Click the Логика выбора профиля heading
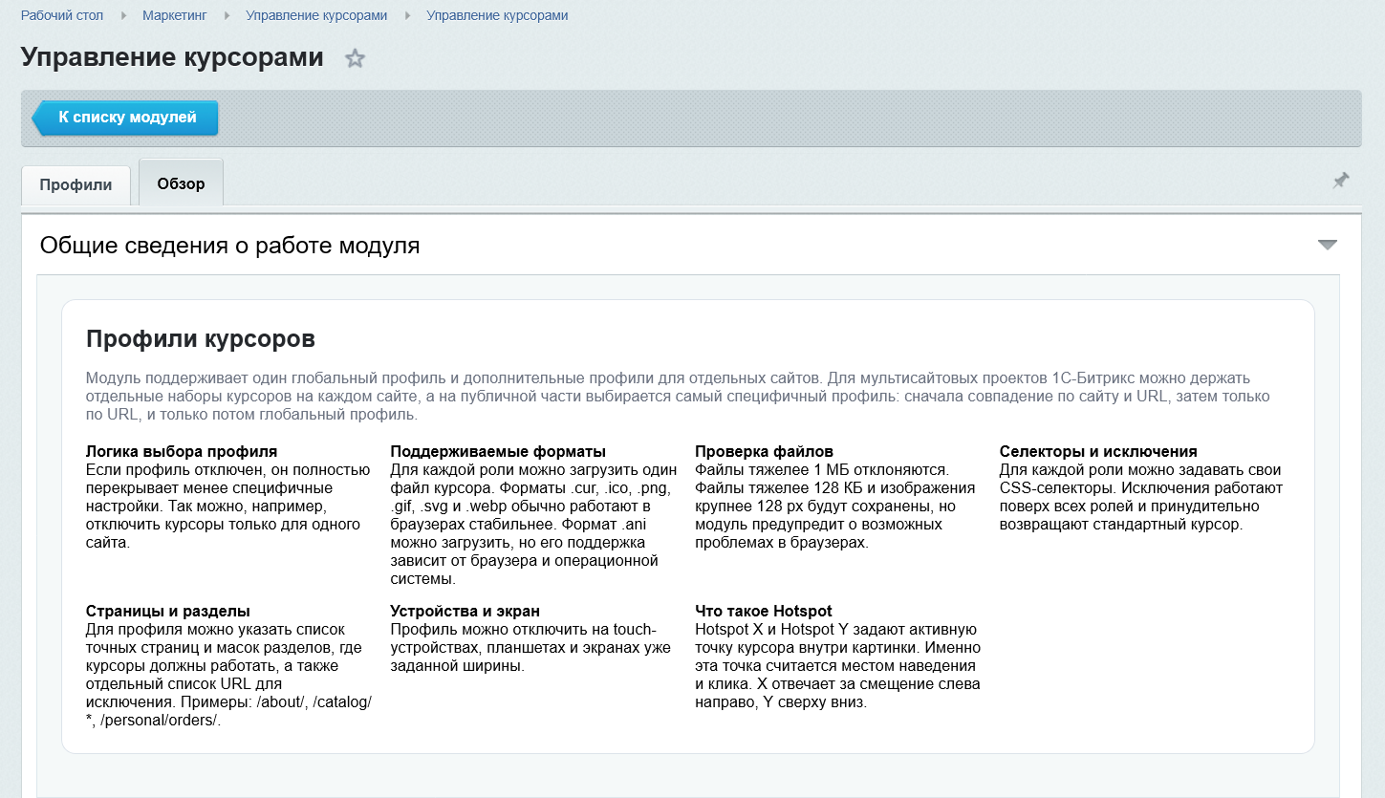 tap(182, 451)
